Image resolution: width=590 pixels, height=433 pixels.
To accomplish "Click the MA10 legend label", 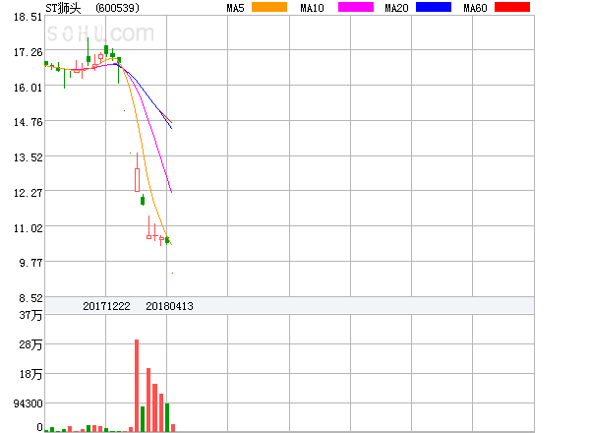I will (x=312, y=8).
